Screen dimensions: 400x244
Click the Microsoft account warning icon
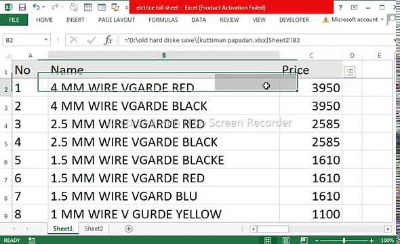[x=325, y=20]
